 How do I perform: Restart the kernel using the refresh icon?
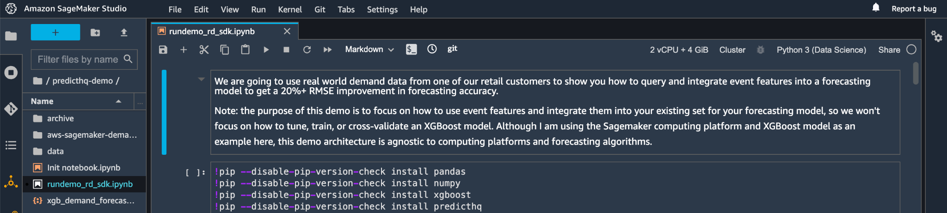tap(307, 49)
